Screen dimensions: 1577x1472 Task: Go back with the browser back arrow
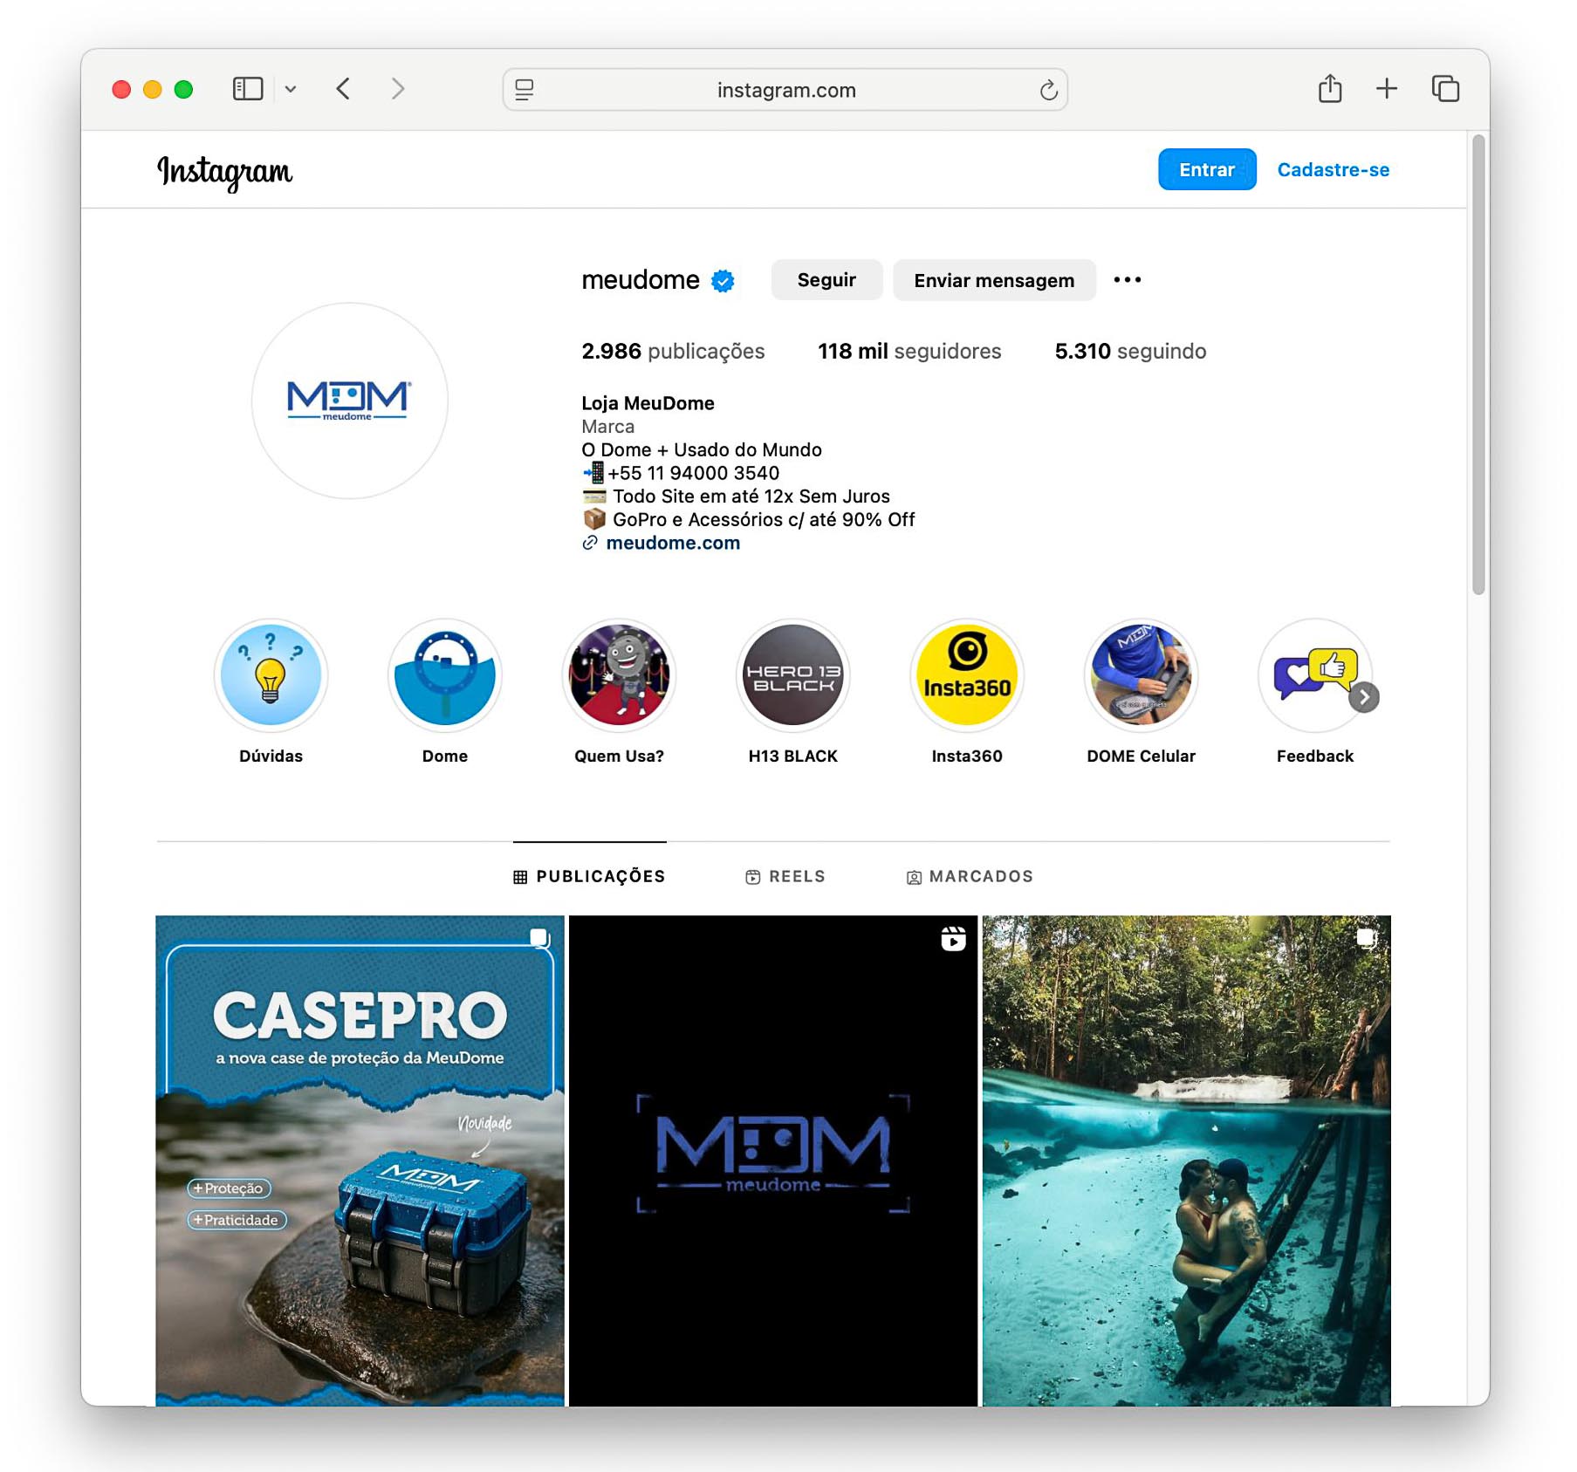tap(344, 89)
